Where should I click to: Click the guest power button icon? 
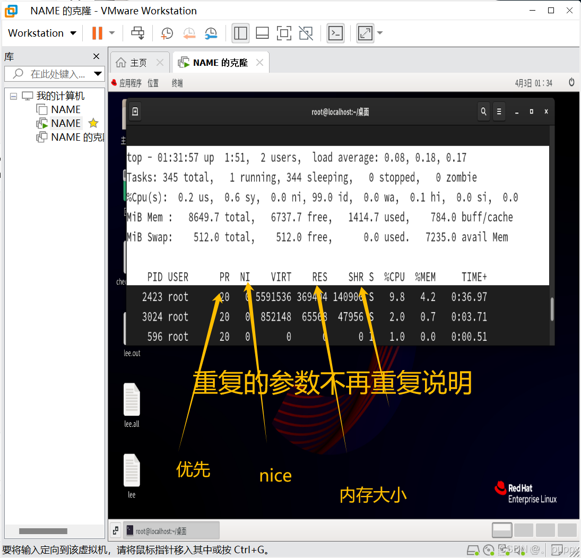pyautogui.click(x=571, y=83)
